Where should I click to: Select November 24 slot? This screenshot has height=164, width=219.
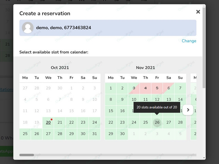(134, 122)
